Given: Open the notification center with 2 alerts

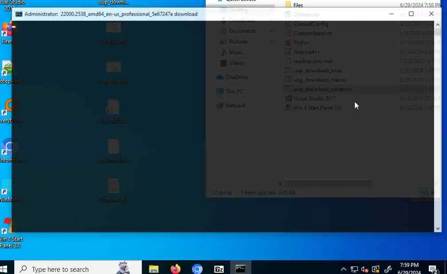Looking at the screenshot, I should pos(433,269).
